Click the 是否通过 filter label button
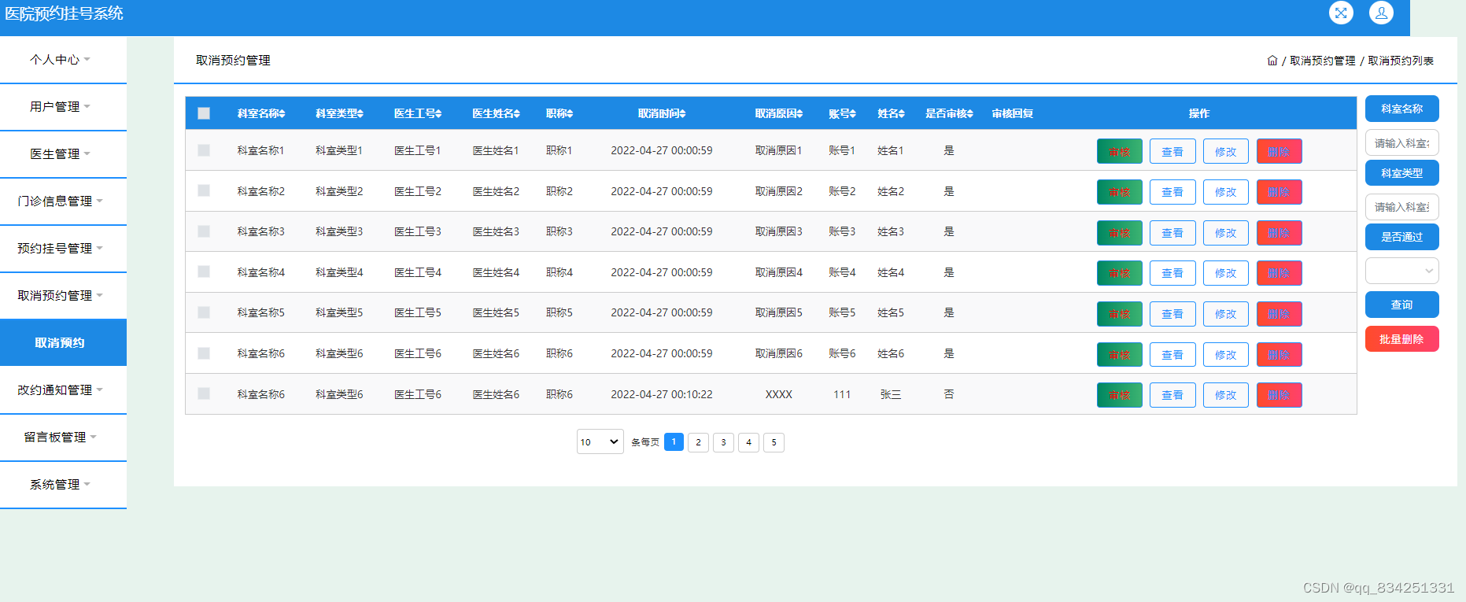Screen dimensions: 1466x602 (x=1401, y=237)
